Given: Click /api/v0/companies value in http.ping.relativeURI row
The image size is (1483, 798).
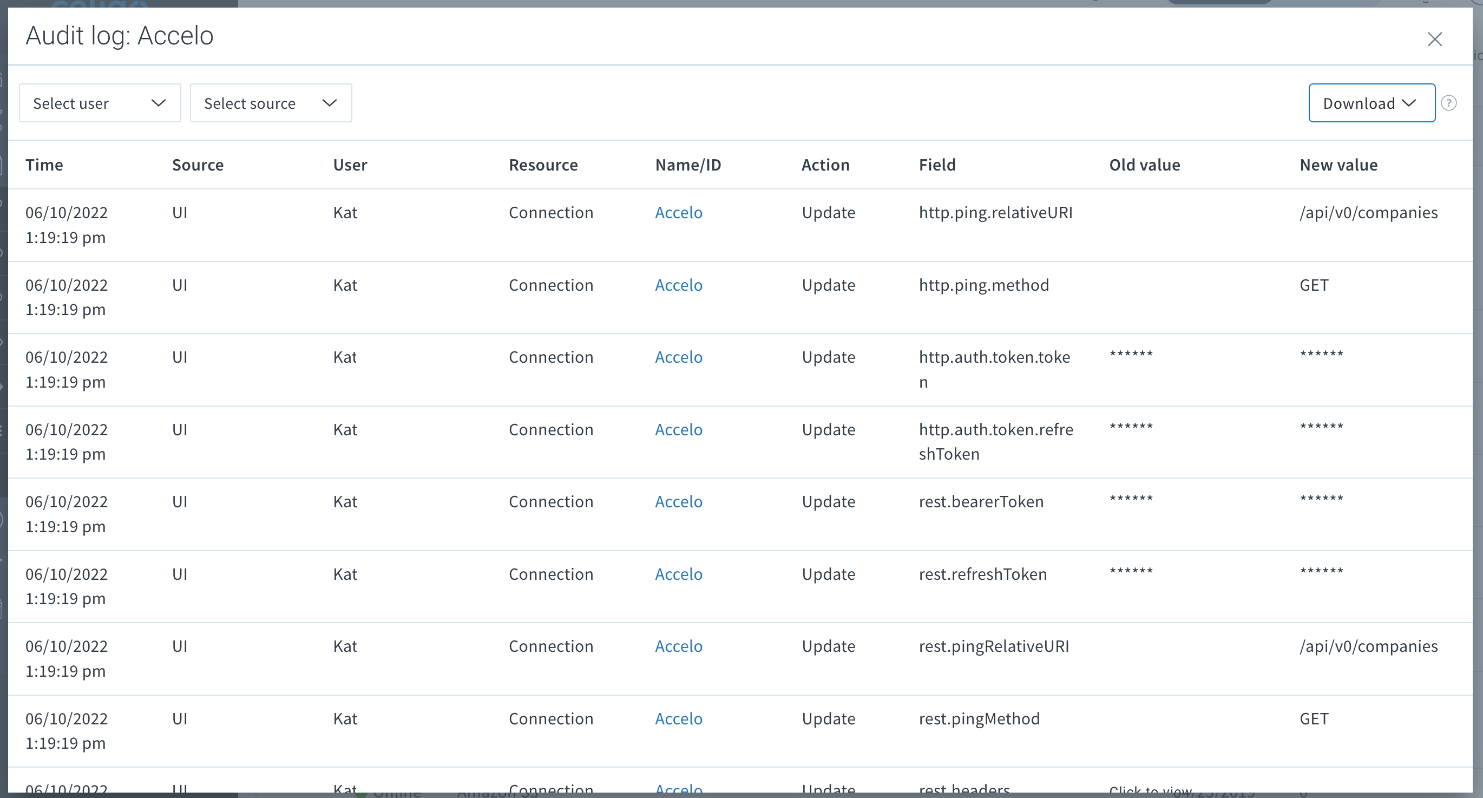Looking at the screenshot, I should [x=1368, y=212].
